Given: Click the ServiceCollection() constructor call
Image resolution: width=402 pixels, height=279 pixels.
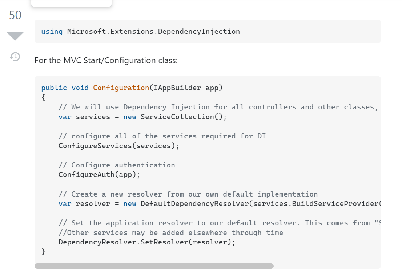Looking at the screenshot, I should 184,117.
